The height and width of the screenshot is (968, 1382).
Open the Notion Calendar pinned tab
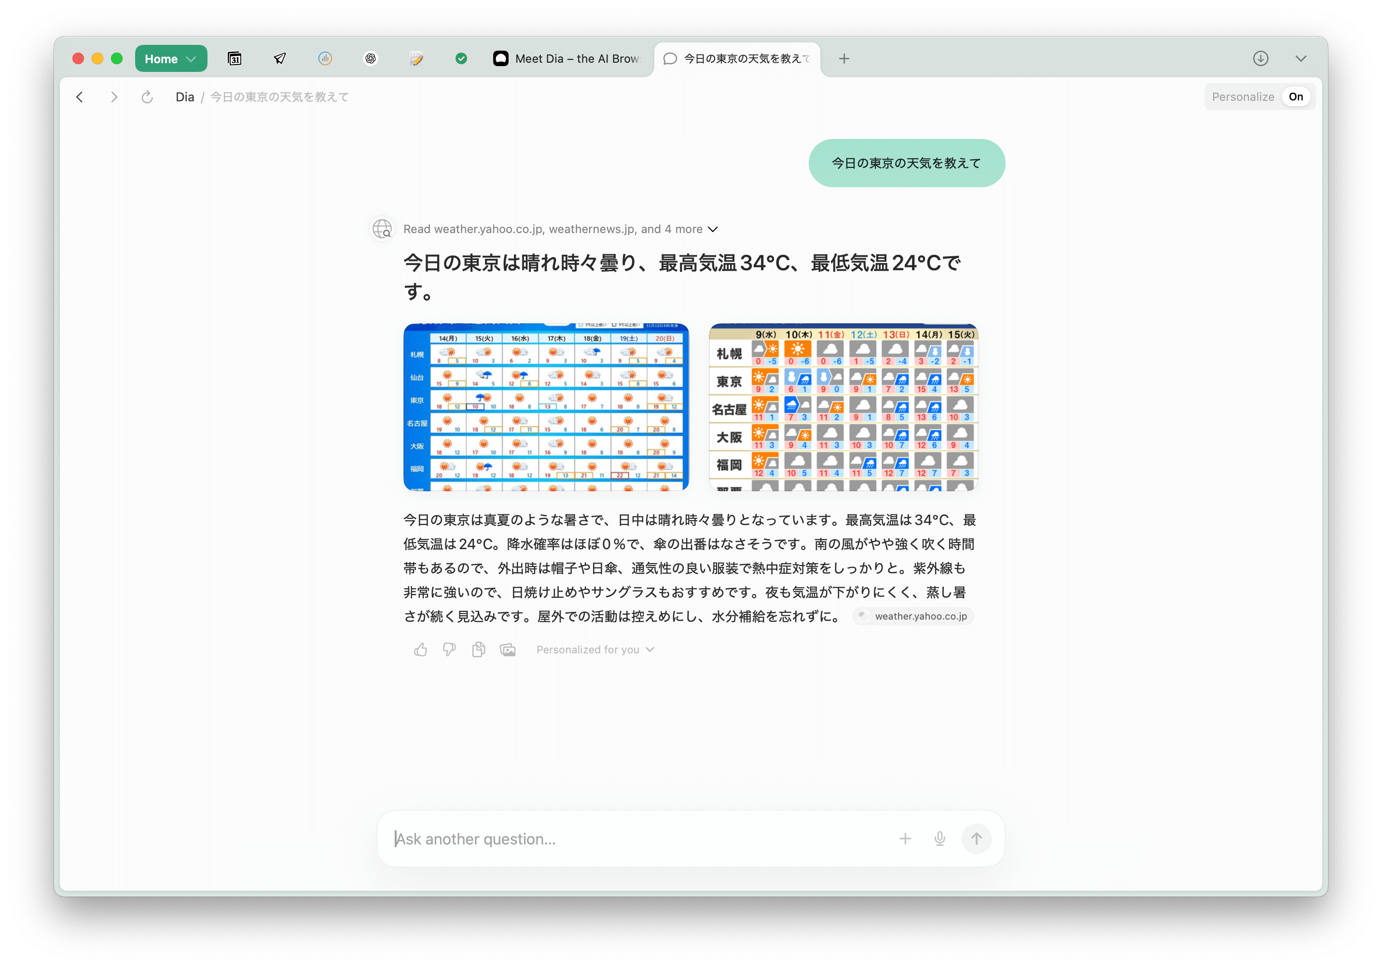pos(235,58)
